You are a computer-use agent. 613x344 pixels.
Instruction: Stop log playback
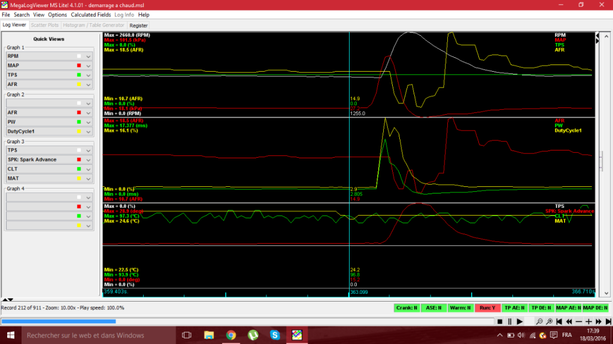click(x=500, y=322)
